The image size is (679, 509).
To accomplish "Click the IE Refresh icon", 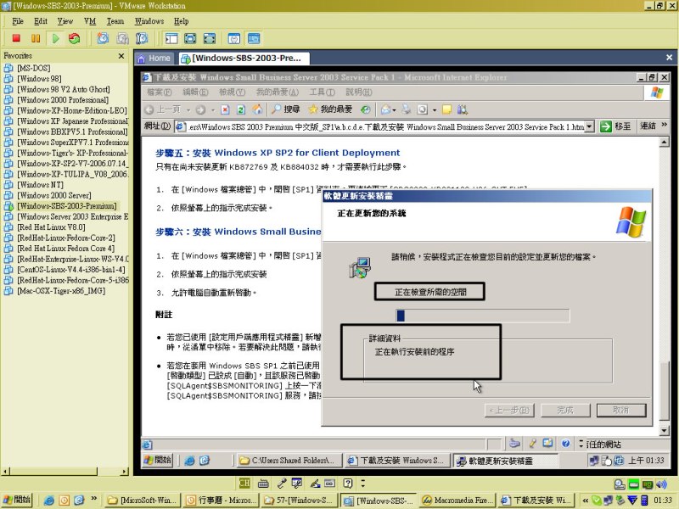I will [241, 110].
